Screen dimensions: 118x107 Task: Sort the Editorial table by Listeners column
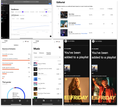(x=102, y=9)
